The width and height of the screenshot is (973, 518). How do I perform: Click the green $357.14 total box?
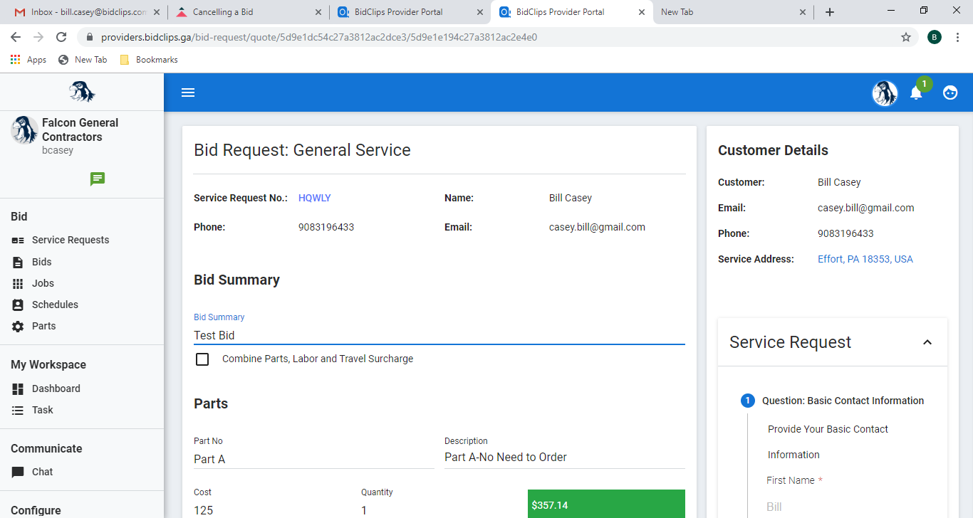point(606,504)
